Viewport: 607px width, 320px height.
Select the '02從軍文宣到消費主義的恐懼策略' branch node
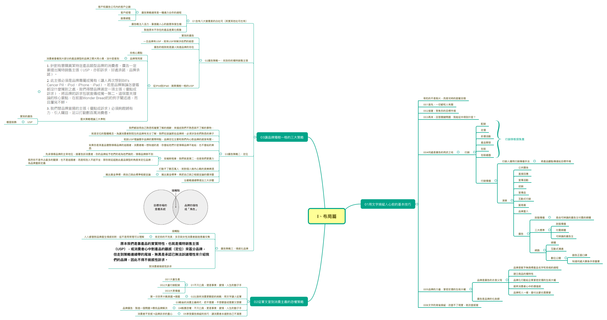(279, 302)
